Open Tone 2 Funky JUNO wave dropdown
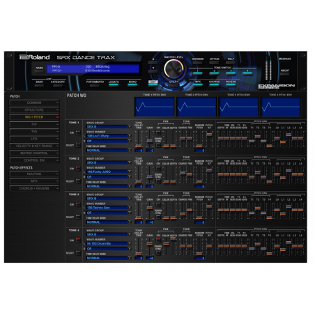 (x=109, y=171)
